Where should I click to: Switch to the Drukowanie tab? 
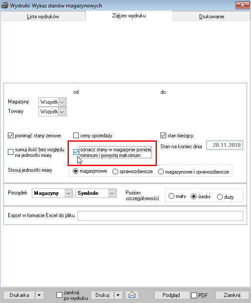pos(211,17)
